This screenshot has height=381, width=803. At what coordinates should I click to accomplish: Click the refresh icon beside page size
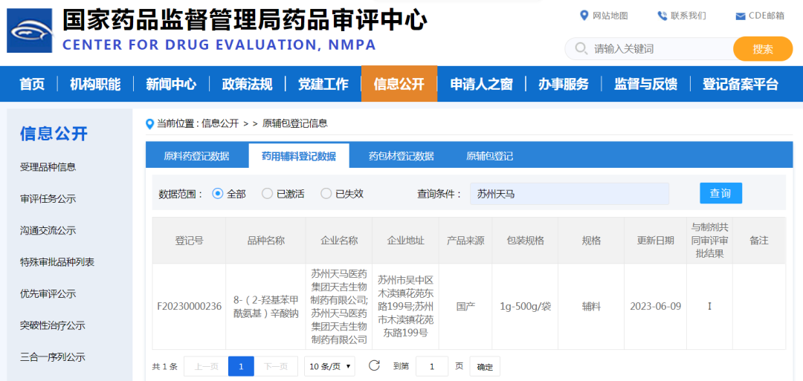[x=374, y=365]
